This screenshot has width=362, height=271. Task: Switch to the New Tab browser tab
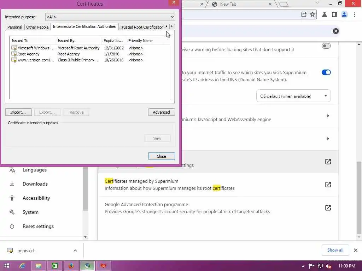pos(242,4)
